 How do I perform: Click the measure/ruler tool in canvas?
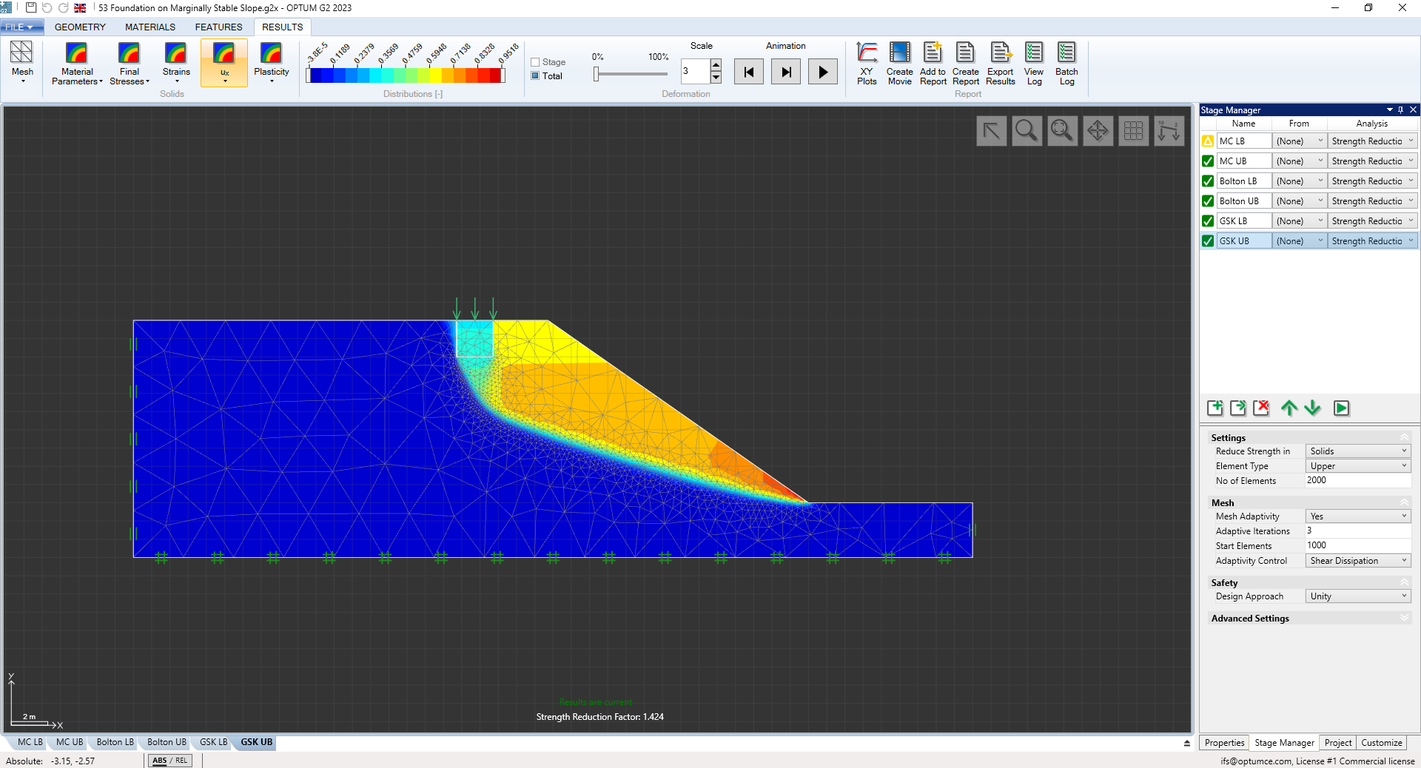pyautogui.click(x=1169, y=131)
